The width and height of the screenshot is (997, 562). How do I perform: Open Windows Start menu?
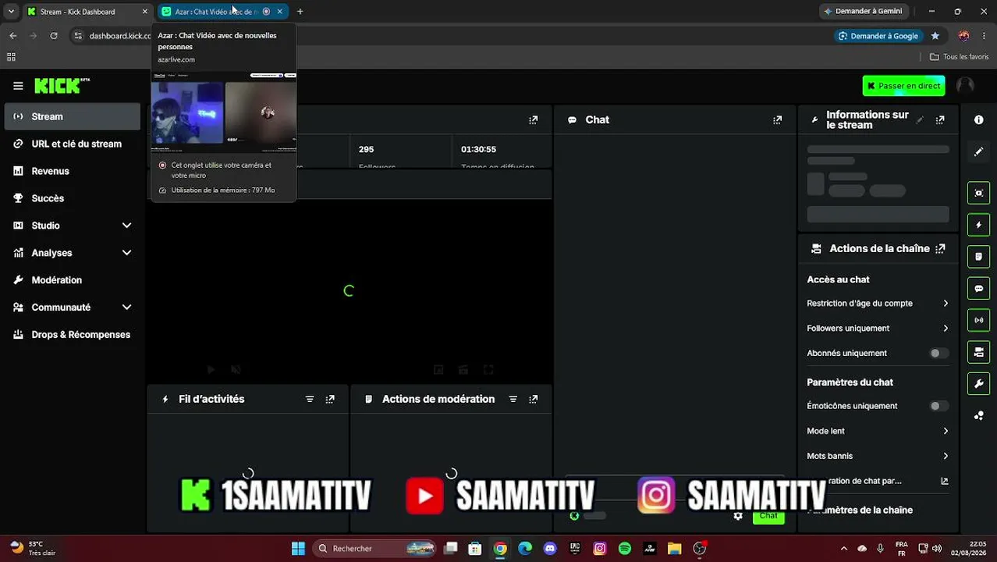pyautogui.click(x=298, y=549)
